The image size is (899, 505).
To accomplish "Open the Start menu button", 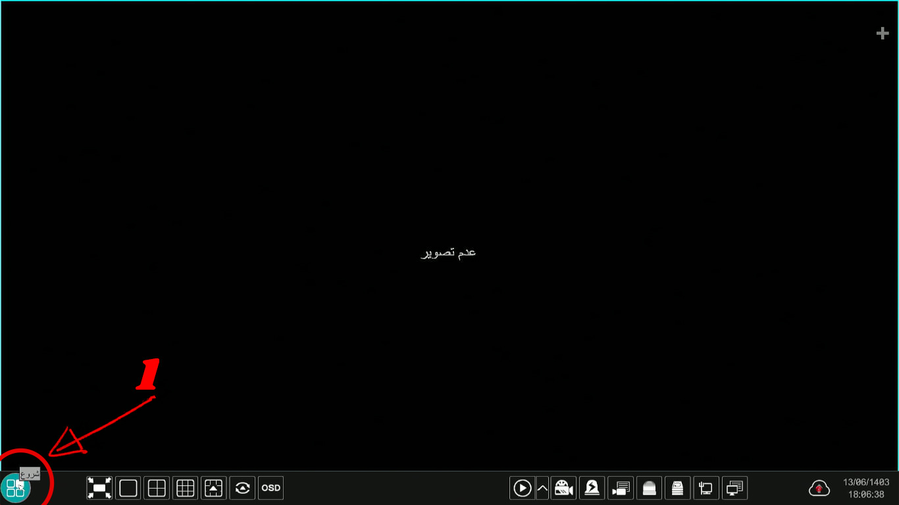I will coord(15,488).
